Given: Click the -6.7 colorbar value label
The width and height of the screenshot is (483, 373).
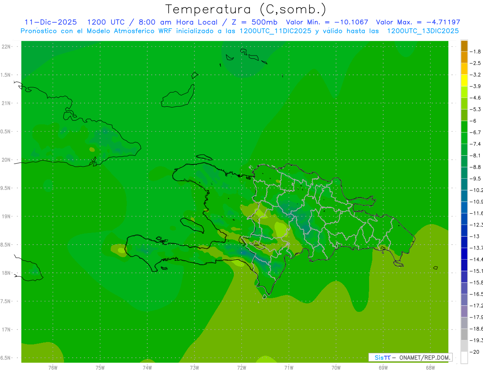Looking at the screenshot, I should click(x=476, y=132).
